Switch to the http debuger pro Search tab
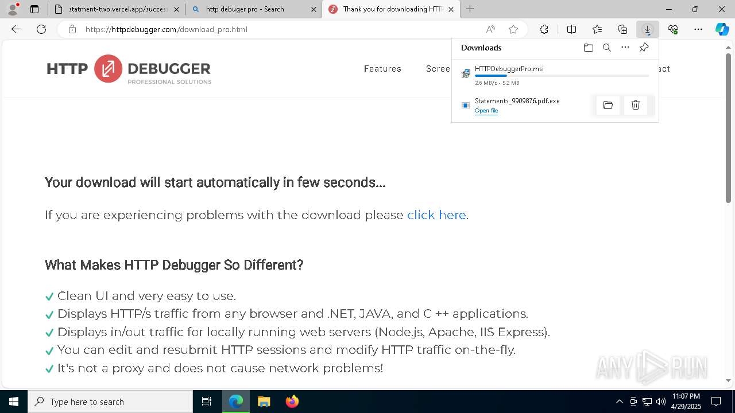 click(x=253, y=9)
